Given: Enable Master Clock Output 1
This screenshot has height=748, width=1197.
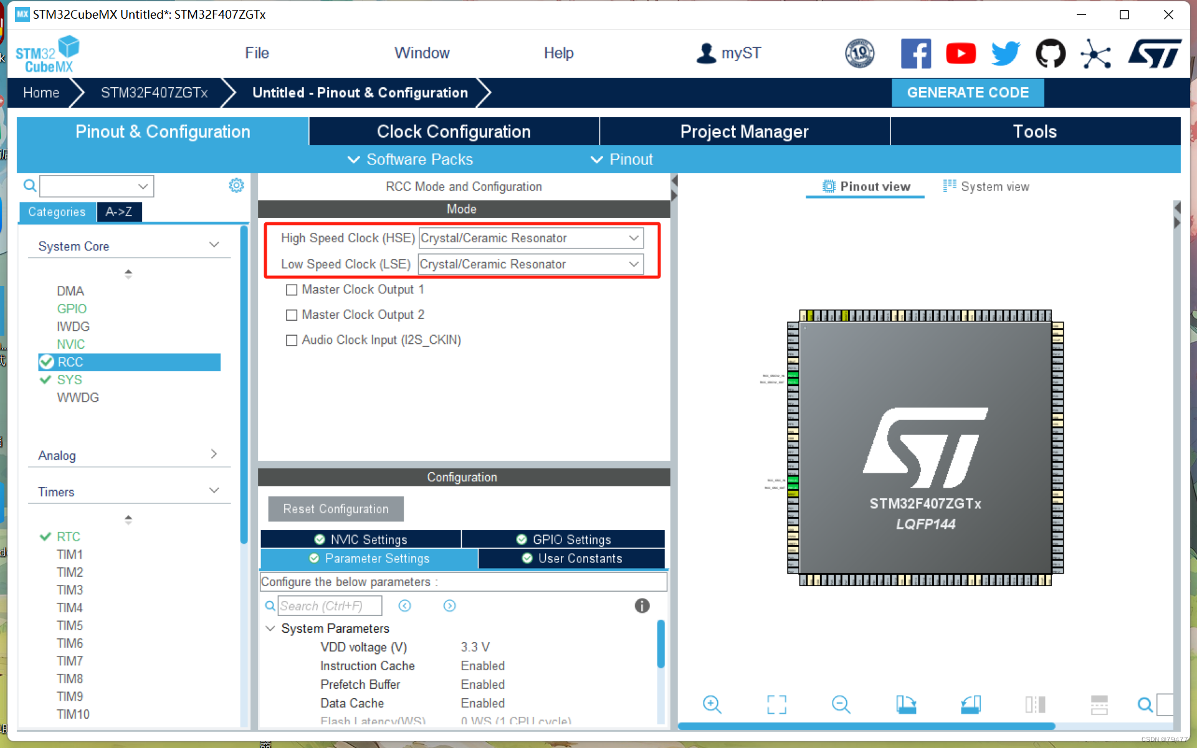Looking at the screenshot, I should [x=292, y=290].
